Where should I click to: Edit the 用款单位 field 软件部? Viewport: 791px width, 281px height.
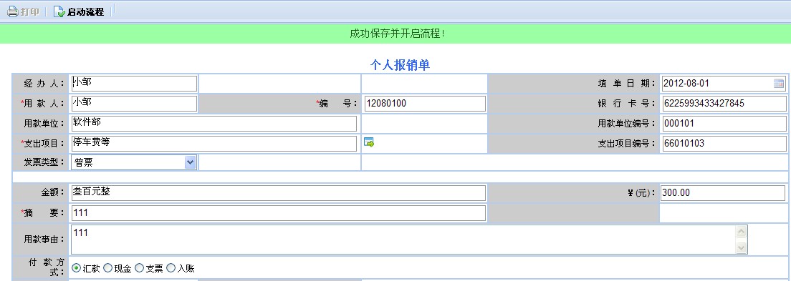coord(214,124)
